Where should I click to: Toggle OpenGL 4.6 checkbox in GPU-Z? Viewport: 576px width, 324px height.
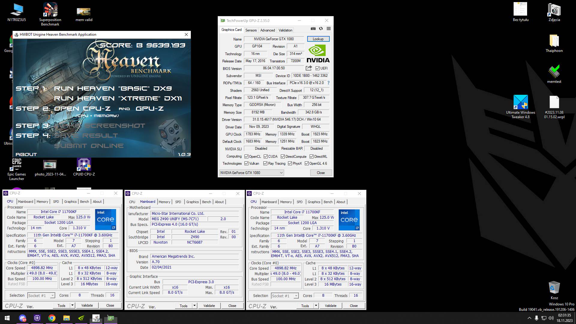307,163
